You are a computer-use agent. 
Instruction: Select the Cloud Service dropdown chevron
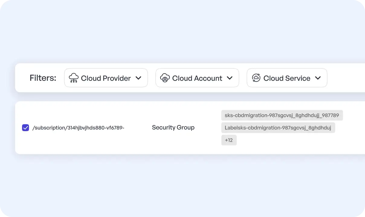[x=318, y=78]
